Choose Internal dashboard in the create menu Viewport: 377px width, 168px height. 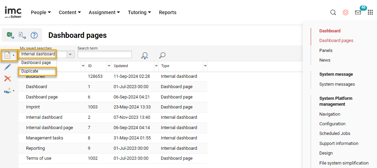(38, 54)
